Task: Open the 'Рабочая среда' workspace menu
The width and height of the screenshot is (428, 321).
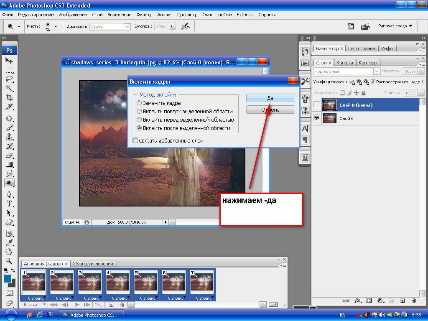Action: point(395,25)
